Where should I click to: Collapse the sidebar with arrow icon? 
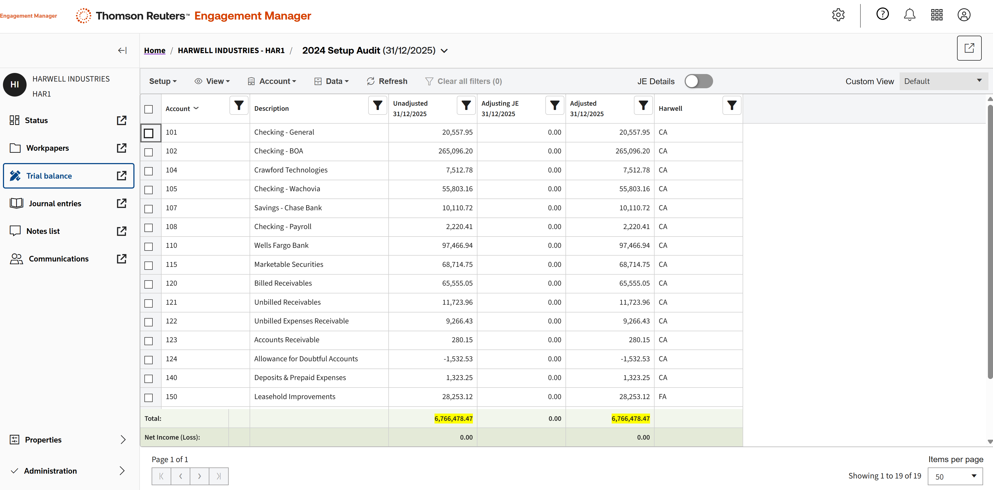[122, 50]
